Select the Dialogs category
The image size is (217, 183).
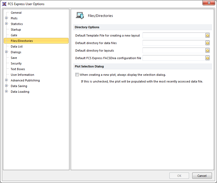(x=16, y=52)
